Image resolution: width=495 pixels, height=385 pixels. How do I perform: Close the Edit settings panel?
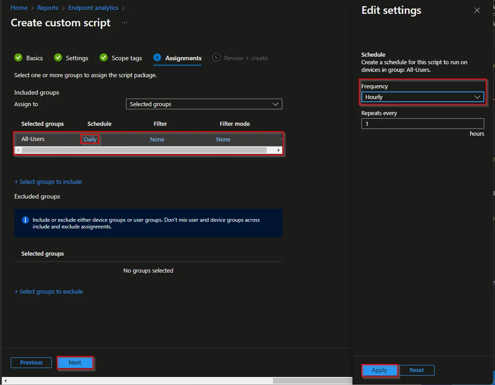point(477,10)
